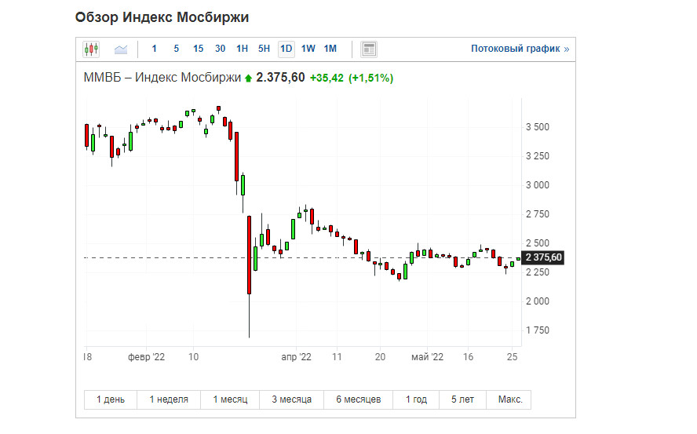Click the current price label 2 375,60
697x434 pixels.
(x=543, y=257)
